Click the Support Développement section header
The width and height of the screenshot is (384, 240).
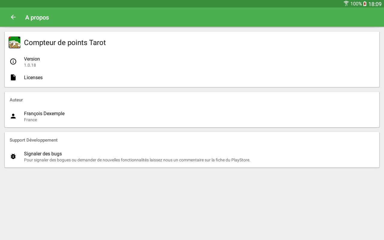[x=34, y=140]
